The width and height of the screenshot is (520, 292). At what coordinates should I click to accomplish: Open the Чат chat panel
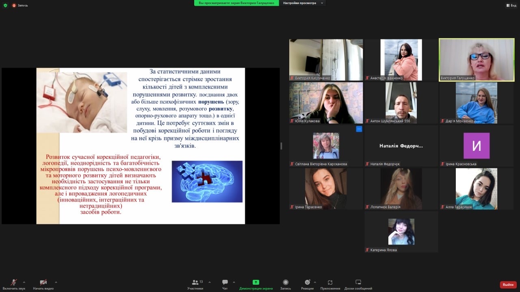(225, 282)
